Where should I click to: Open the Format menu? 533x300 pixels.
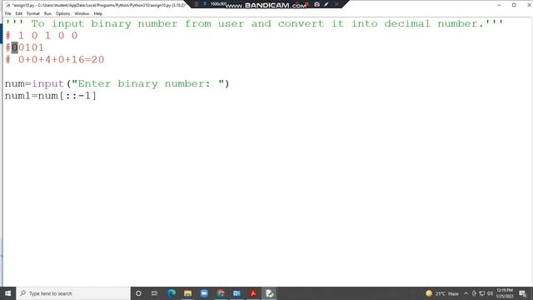pyautogui.click(x=33, y=13)
